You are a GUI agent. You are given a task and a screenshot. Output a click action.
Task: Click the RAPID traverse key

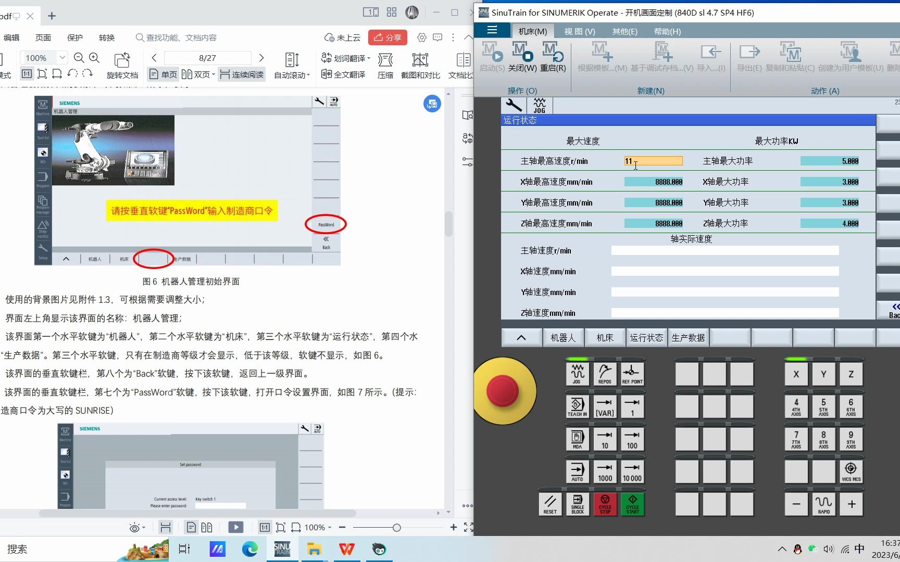click(823, 504)
